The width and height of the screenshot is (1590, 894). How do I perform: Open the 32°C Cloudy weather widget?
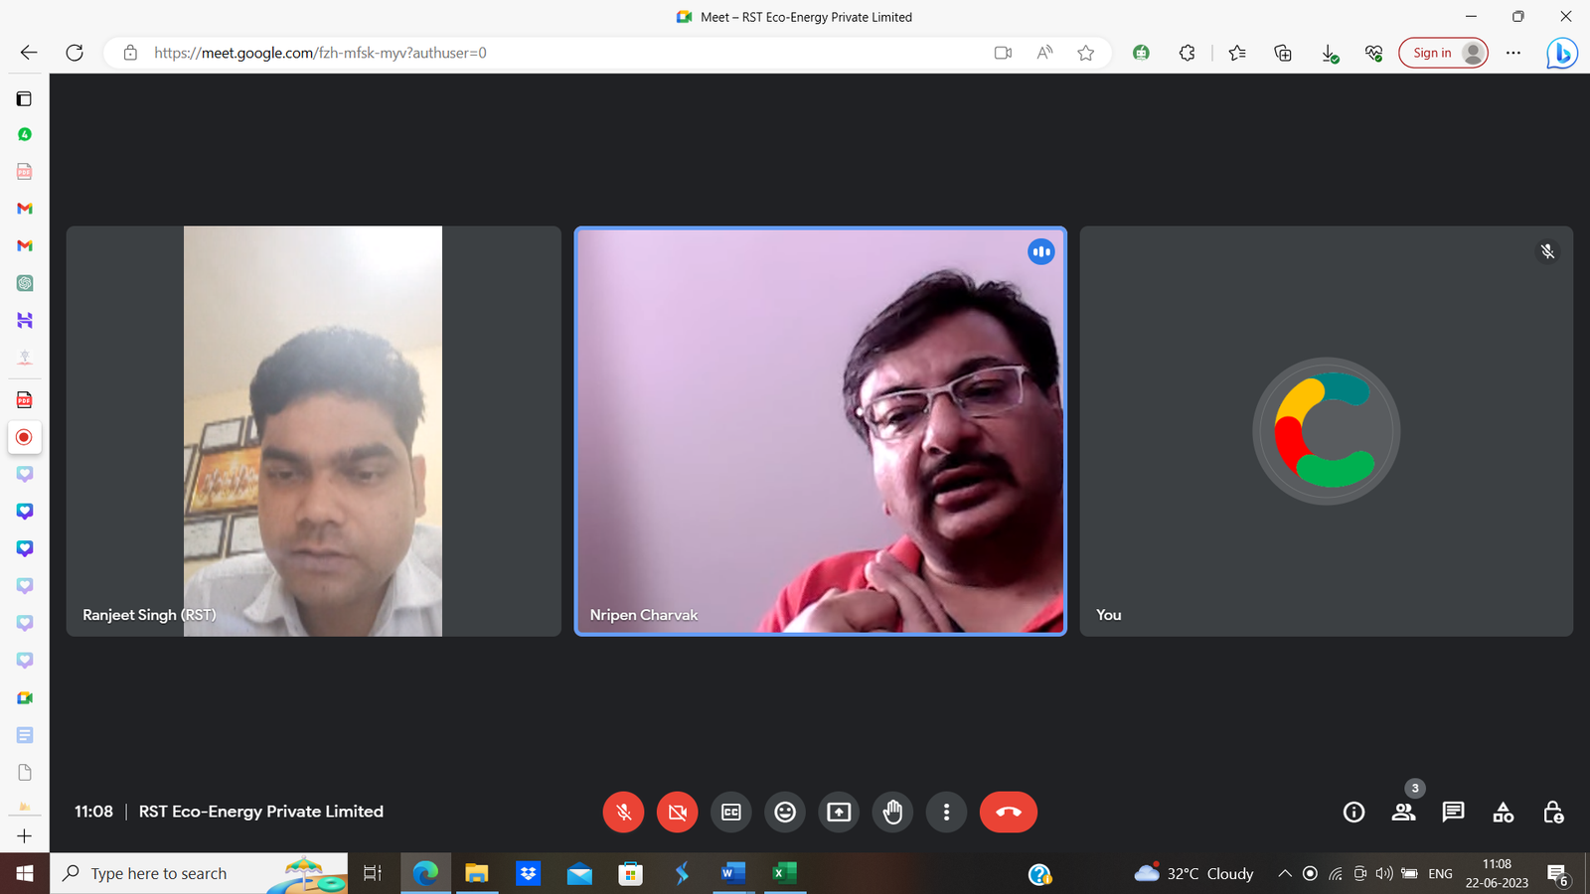pyautogui.click(x=1193, y=873)
